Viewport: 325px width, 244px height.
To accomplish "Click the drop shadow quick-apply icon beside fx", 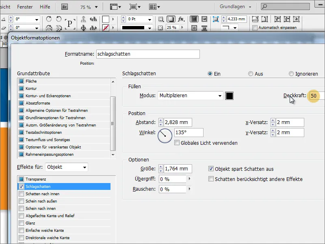I will [x=170, y=19].
